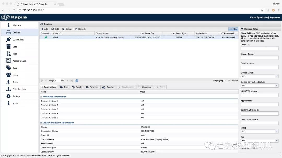Collapse Attributes Information group
Screen dimensions: 282x158
pos(41,97)
